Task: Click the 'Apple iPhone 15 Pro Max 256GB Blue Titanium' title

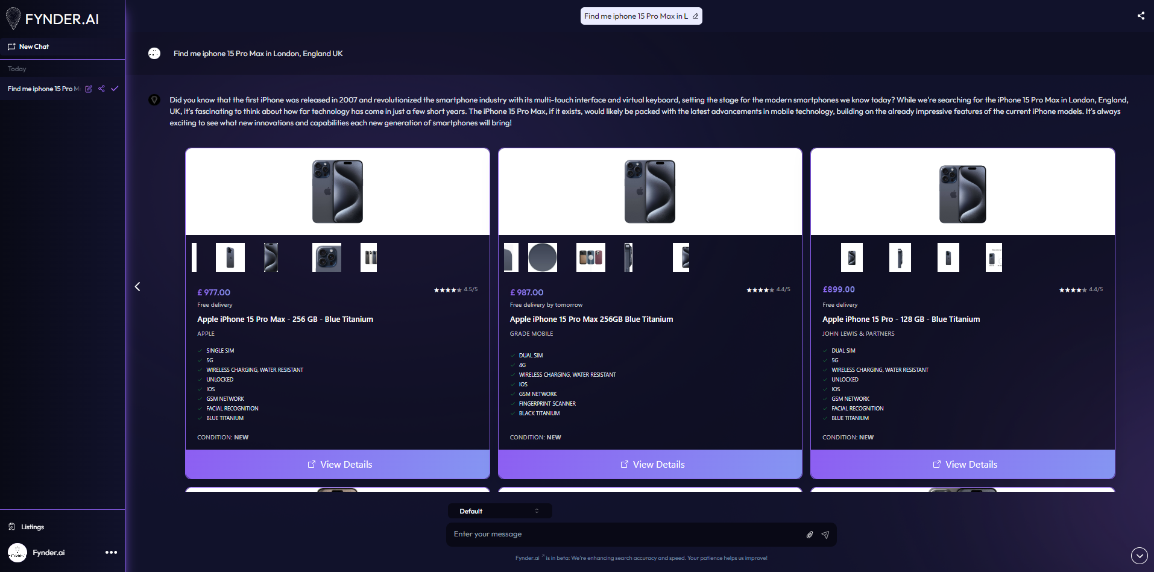Action: (x=591, y=319)
